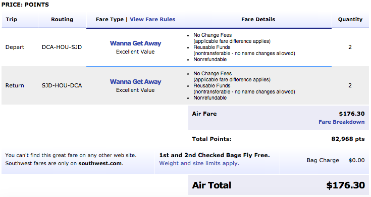
Task: Click the Air Total $176.30 amount
Action: point(345,185)
